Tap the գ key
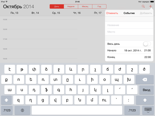This screenshot has width=155, height=116. (x=59, y=90)
